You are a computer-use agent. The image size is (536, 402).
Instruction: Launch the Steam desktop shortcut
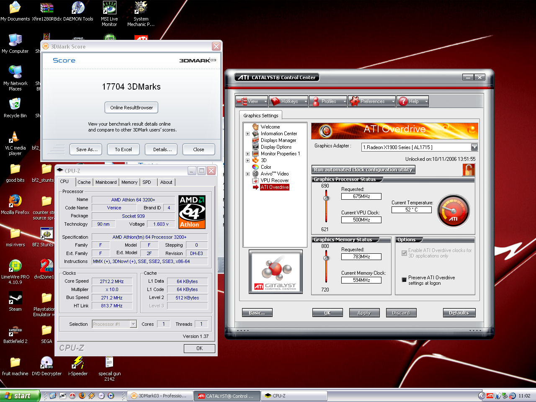click(15, 301)
